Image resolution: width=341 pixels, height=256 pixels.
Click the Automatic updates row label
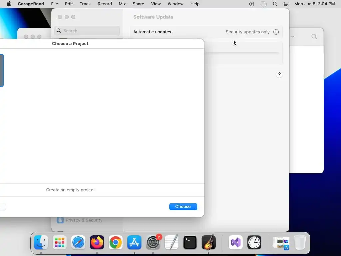(152, 32)
